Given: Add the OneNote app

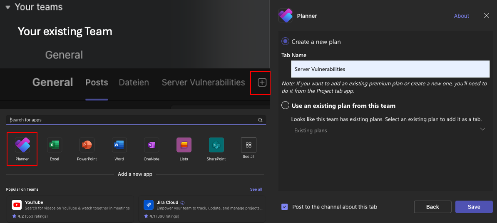Looking at the screenshot, I should (x=152, y=145).
